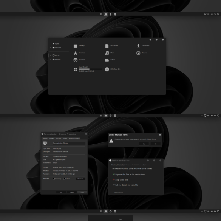Image resolution: width=221 pixels, height=221 pixels.
Task: Choose Skip these files option
Action: [121, 180]
